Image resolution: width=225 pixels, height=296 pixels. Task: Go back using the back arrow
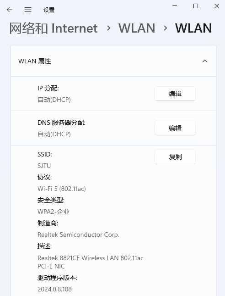(10, 10)
